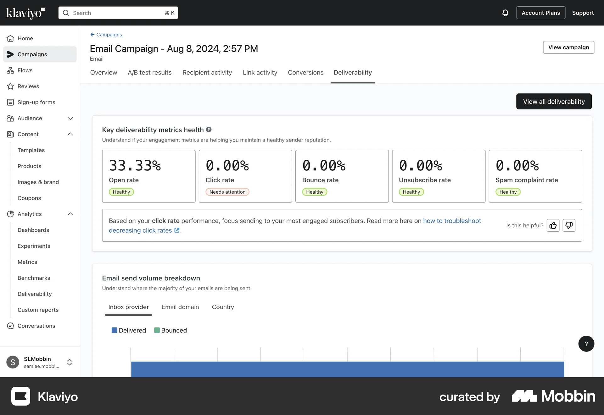Click the Sign-up forms icon

(10, 102)
